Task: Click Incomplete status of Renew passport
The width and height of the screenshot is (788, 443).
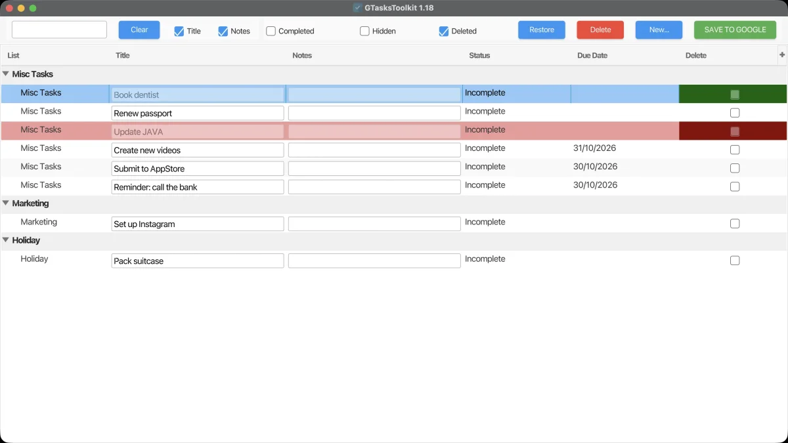Action: [485, 112]
